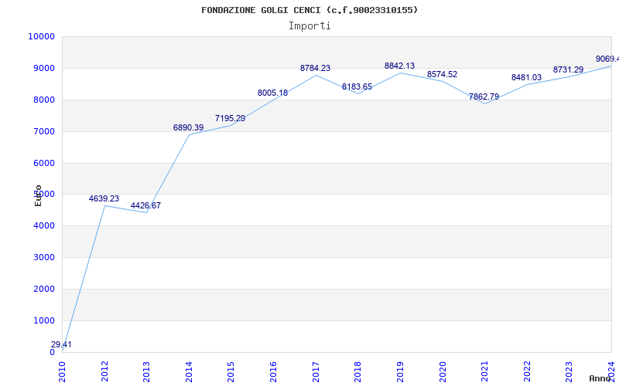Click the 8784.23 data label
The image size is (619, 386).
(315, 68)
